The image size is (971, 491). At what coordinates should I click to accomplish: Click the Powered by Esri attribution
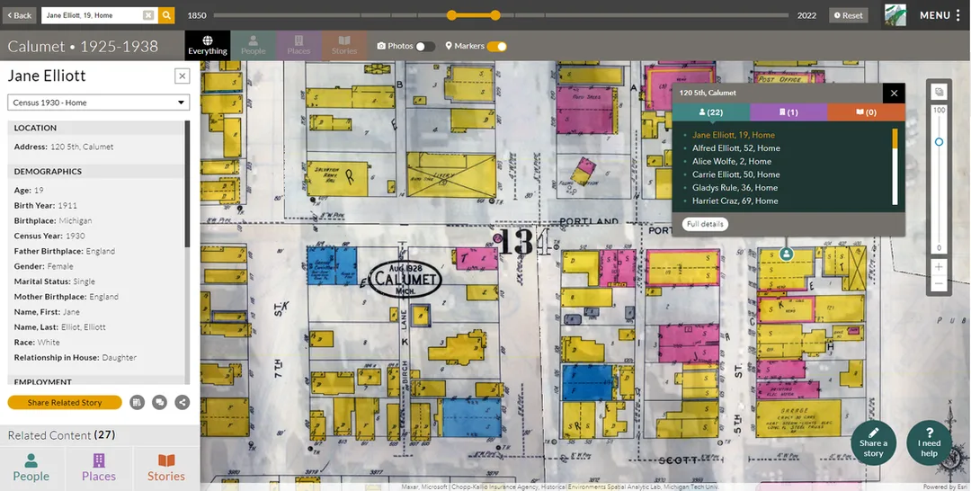(x=946, y=487)
